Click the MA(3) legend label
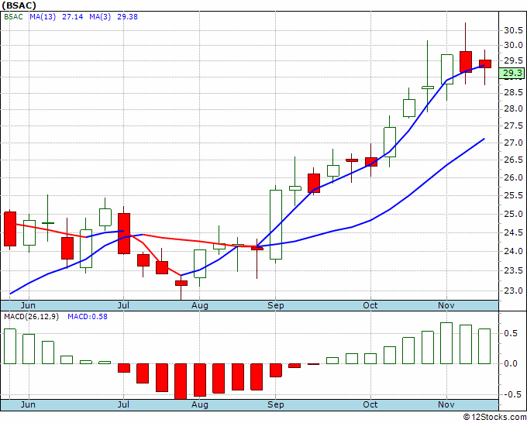This screenshot has height=423, width=527. click(x=100, y=17)
